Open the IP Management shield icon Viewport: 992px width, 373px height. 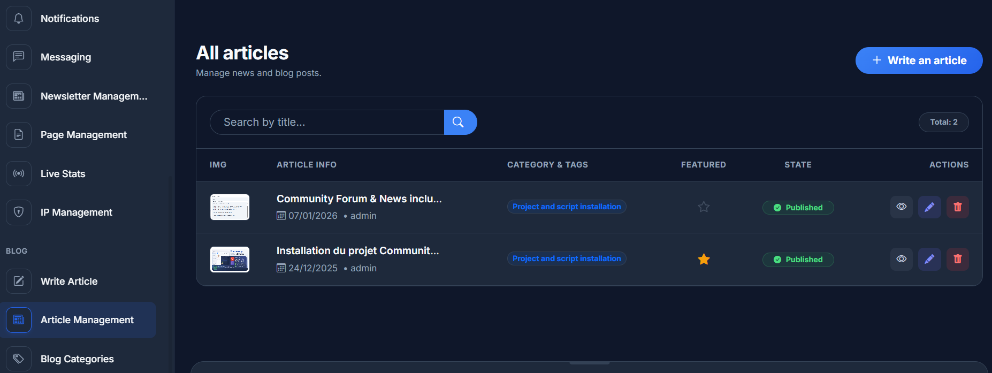point(19,212)
